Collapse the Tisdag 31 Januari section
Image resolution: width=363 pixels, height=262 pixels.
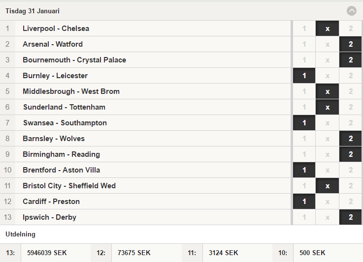coord(351,11)
